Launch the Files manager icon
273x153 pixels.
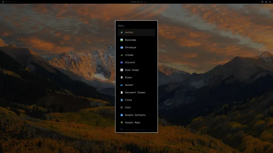point(122,100)
